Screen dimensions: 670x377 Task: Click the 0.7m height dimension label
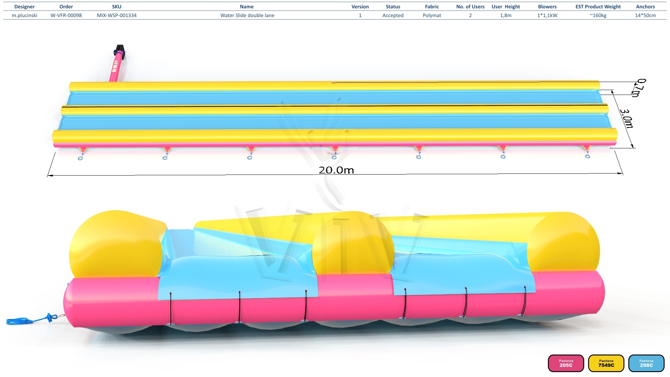click(x=639, y=88)
